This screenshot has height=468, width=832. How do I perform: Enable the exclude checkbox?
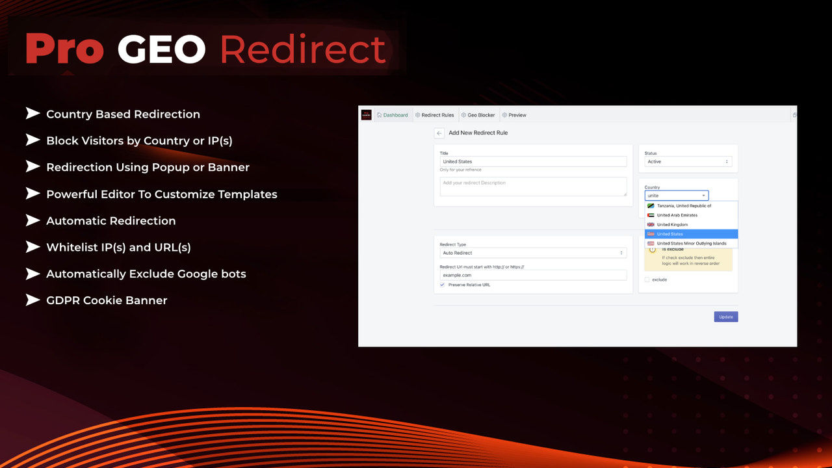coord(647,279)
